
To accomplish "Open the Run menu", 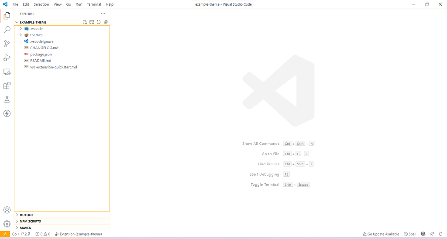I will (79, 4).
